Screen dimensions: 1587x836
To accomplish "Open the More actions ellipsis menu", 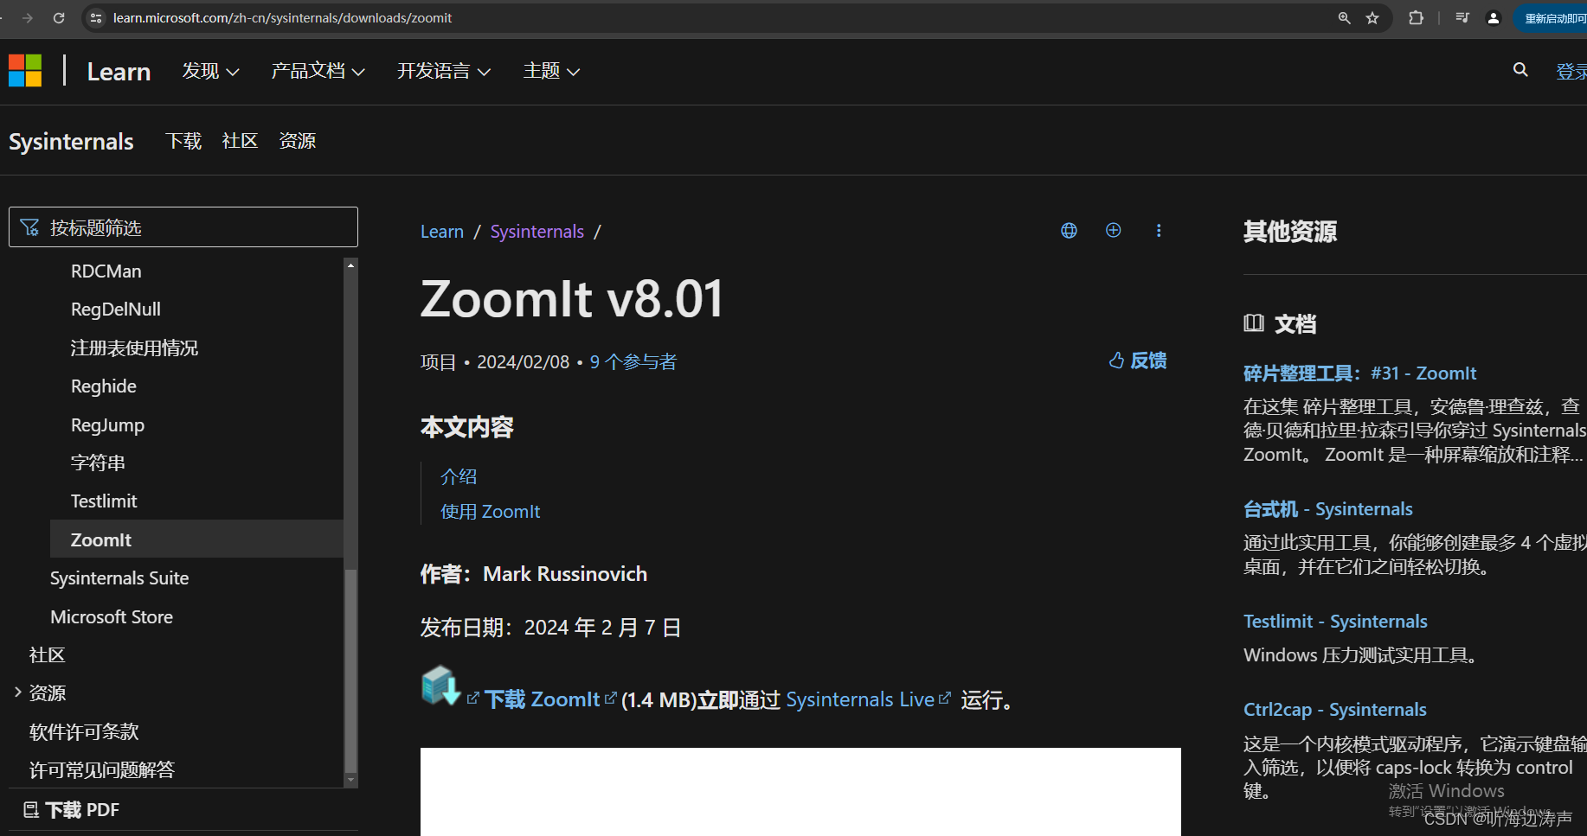I will (1159, 230).
